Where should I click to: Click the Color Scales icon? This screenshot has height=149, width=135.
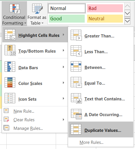click(10, 82)
